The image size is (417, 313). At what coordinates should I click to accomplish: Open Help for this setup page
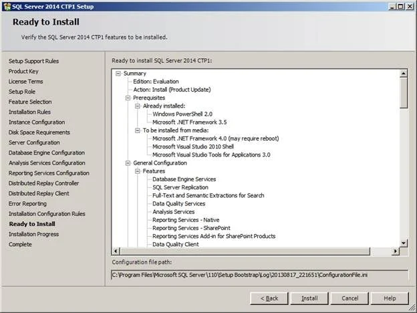pos(390,298)
